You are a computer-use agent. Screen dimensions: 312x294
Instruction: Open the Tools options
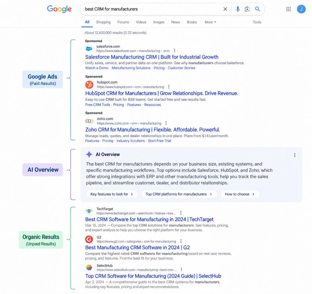point(257,22)
